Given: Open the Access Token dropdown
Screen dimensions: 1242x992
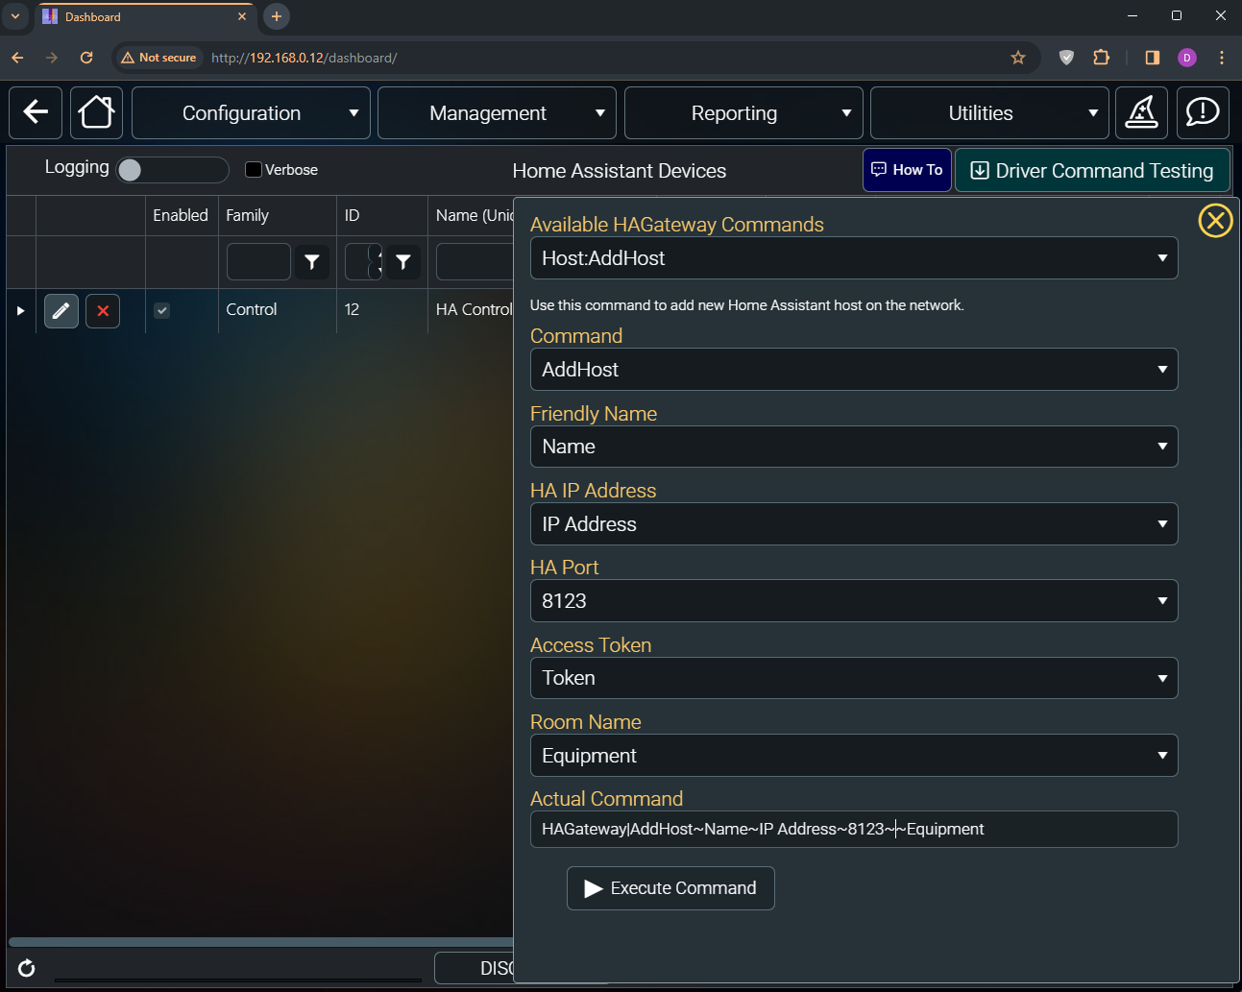Looking at the screenshot, I should 854,678.
